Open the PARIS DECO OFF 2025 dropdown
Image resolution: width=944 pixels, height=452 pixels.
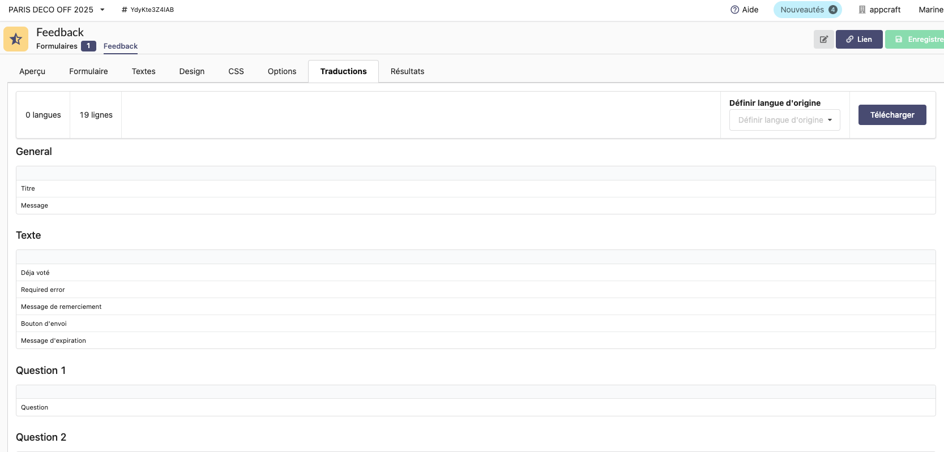tap(57, 10)
